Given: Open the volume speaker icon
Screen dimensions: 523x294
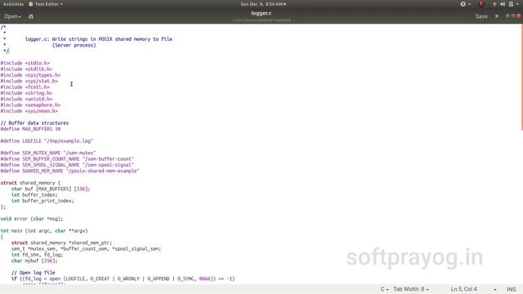Looking at the screenshot, I should point(503,4).
